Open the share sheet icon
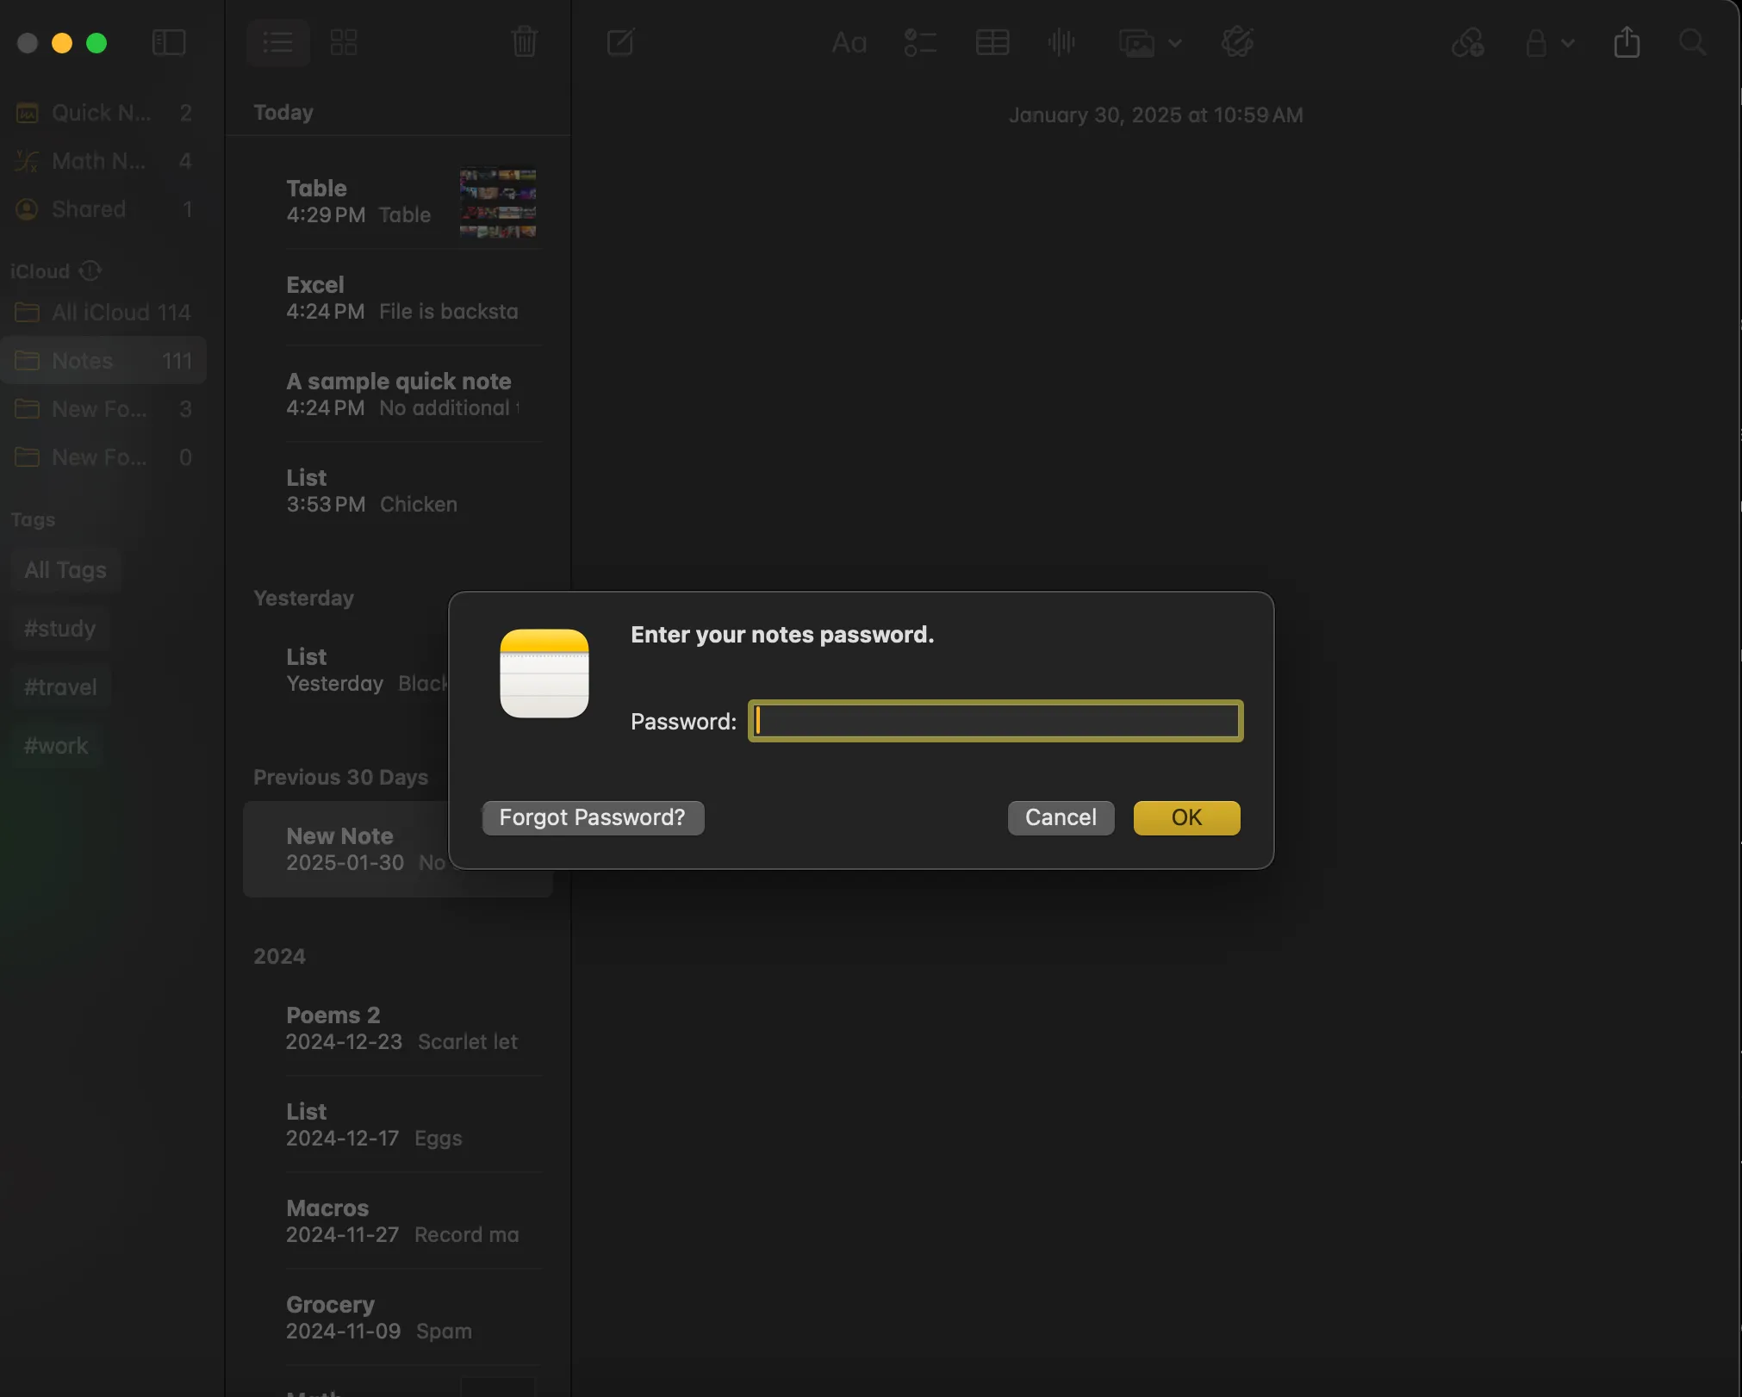 [x=1625, y=42]
